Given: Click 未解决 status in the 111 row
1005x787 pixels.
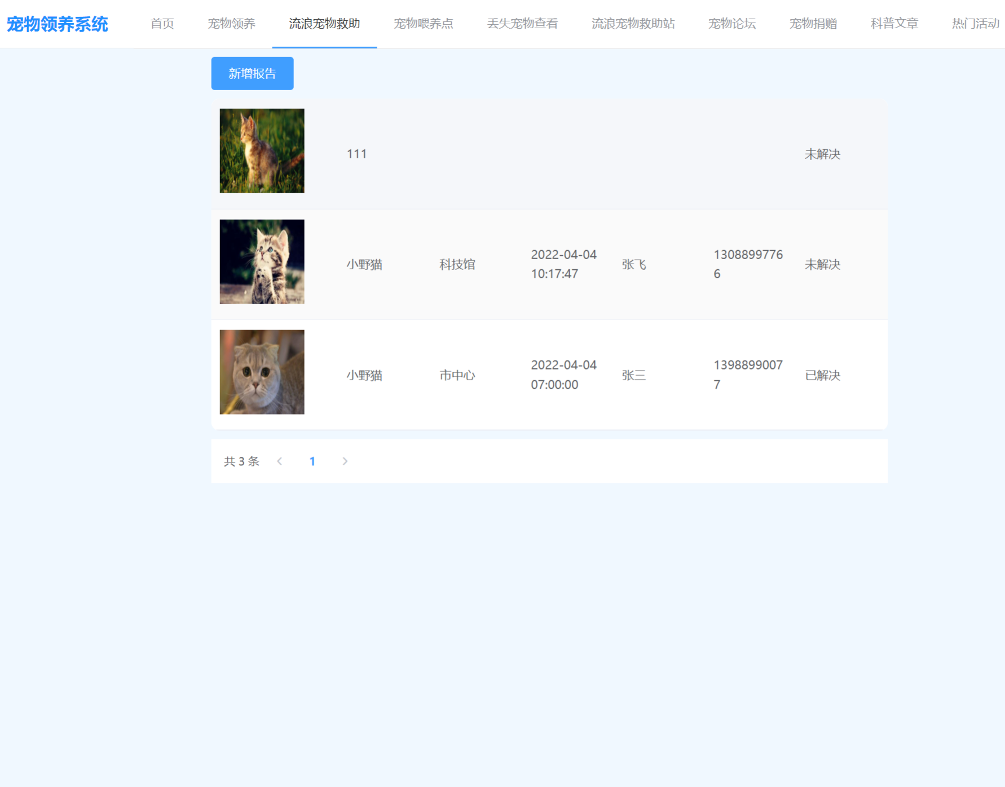Looking at the screenshot, I should click(x=822, y=154).
